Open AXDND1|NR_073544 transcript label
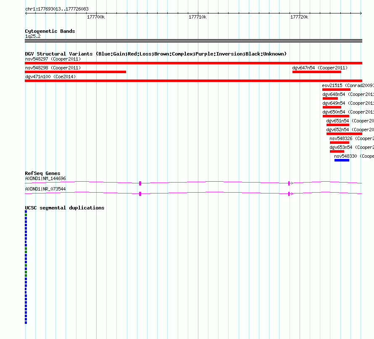The height and width of the screenshot is (339, 374). point(45,189)
